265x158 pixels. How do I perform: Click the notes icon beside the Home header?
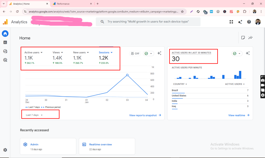243,37
